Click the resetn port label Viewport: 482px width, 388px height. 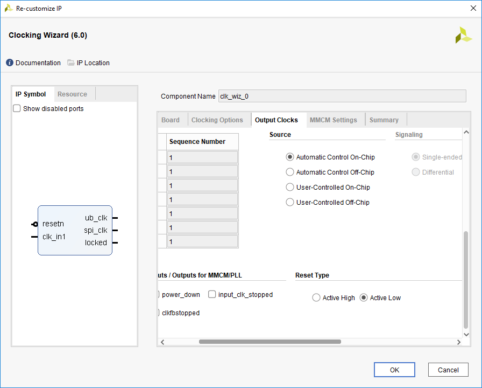click(53, 224)
